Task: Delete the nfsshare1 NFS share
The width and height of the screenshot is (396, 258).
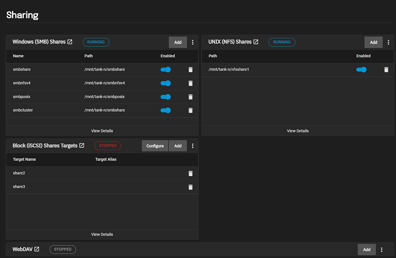Action: pos(386,70)
